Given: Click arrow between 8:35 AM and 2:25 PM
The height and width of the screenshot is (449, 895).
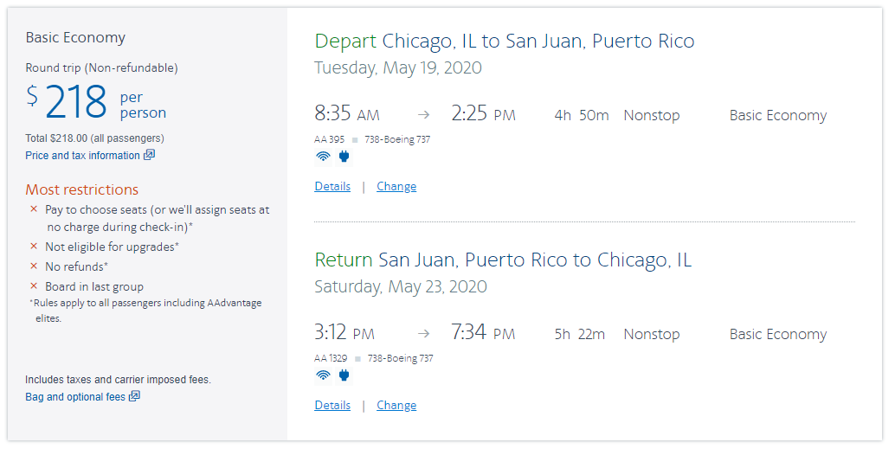Looking at the screenshot, I should coord(423,115).
